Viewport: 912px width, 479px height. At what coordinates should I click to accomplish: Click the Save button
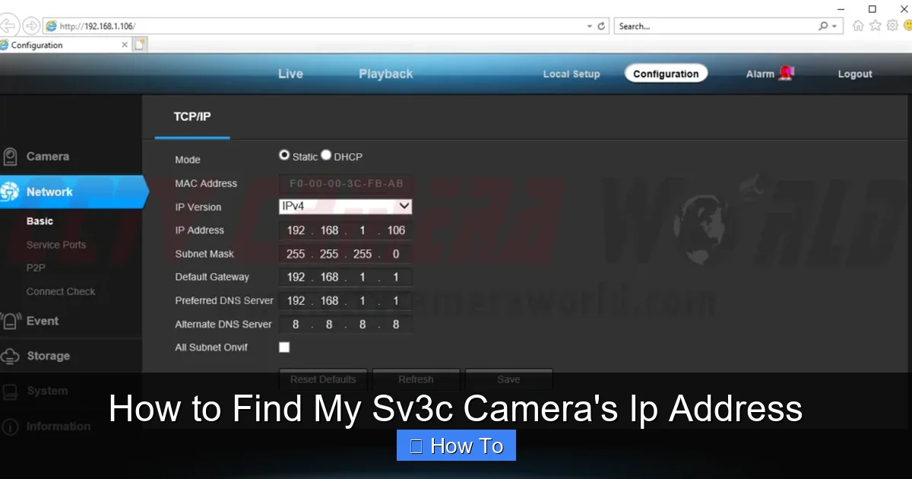pos(508,379)
